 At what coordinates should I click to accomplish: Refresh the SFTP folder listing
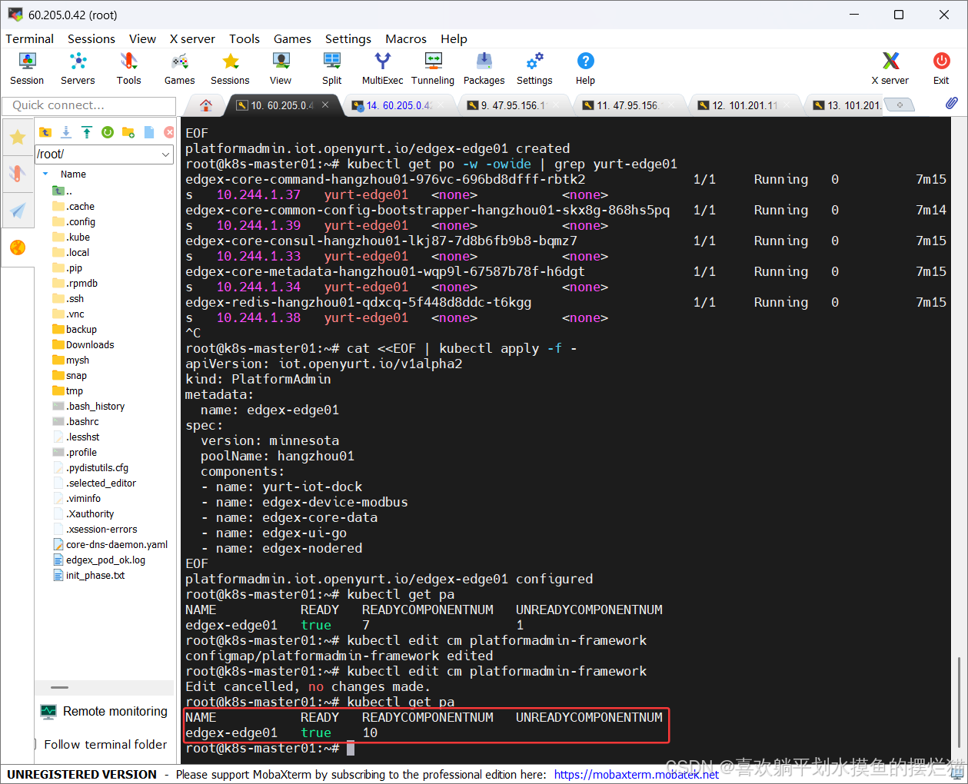point(108,132)
